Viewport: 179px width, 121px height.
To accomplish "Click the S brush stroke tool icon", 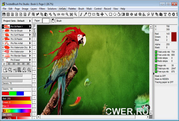I will (x=152, y=14).
